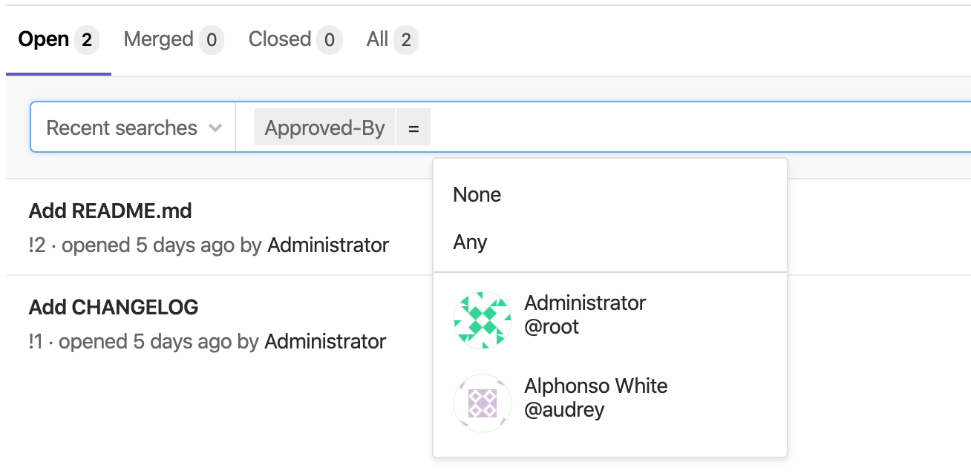Image resolution: width=971 pixels, height=476 pixels.
Task: Select the equals operator token
Action: coord(413,128)
